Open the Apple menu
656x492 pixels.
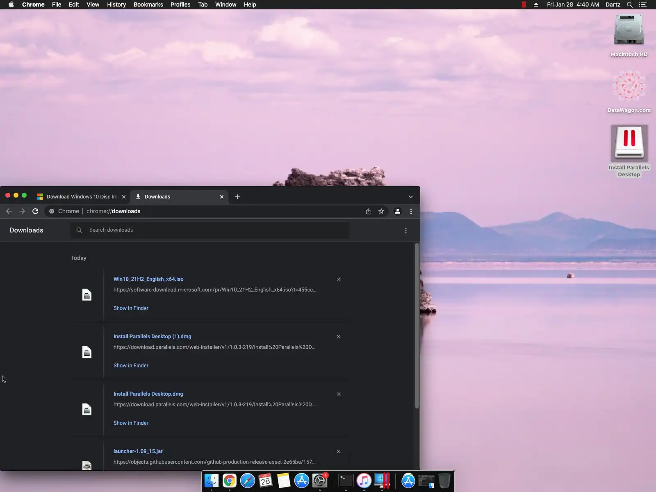(11, 5)
